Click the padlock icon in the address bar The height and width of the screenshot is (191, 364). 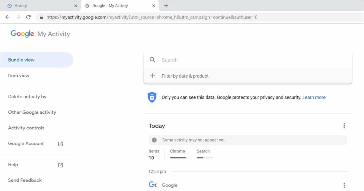(41, 17)
